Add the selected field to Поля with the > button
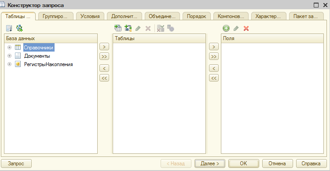This screenshot has width=330, height=171. coord(214,47)
